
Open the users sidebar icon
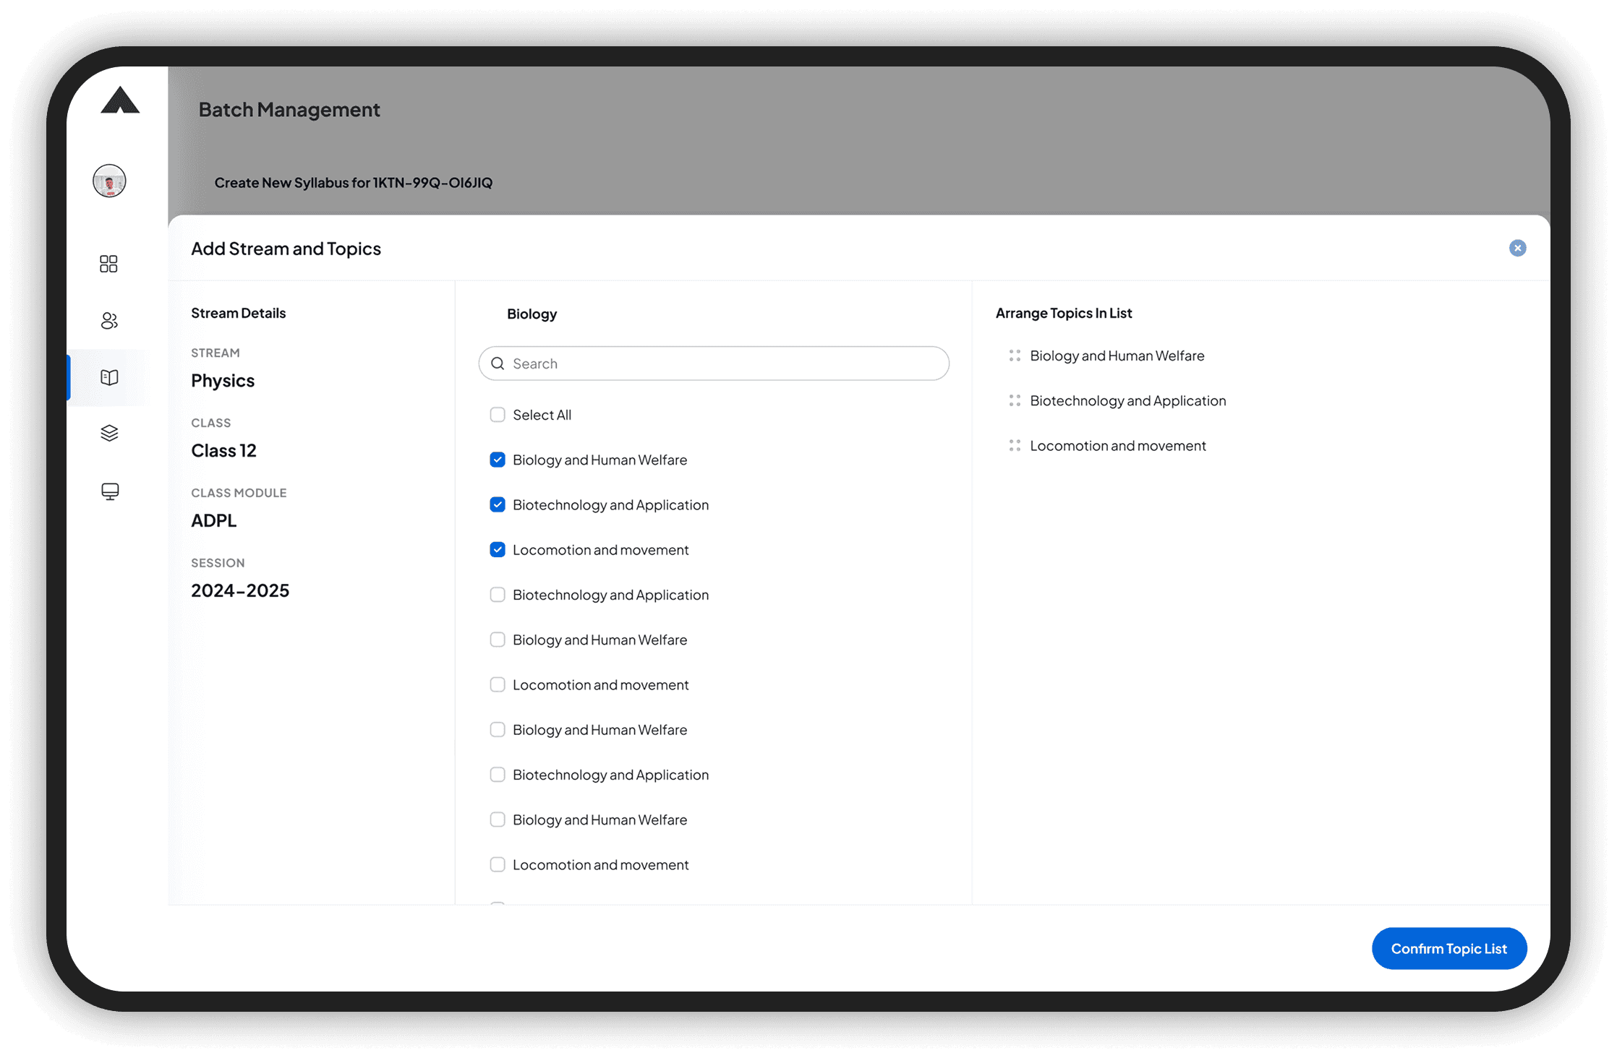tap(109, 321)
